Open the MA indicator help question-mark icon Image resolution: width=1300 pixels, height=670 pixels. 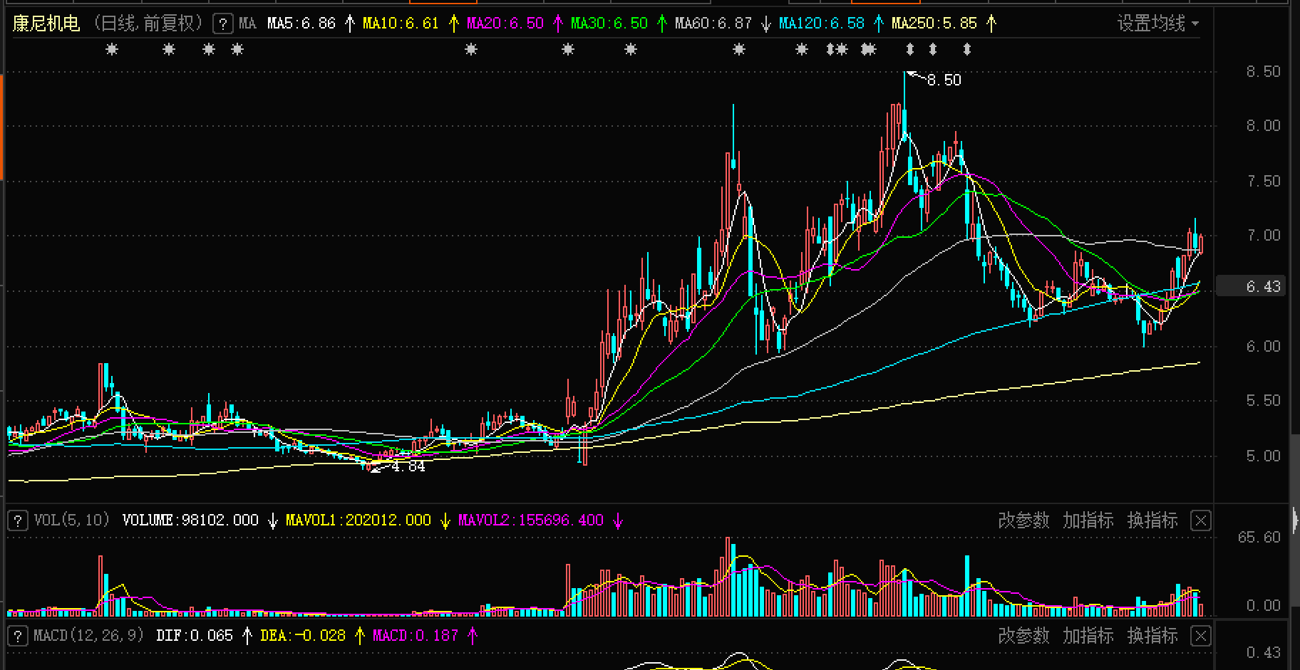pos(223,24)
